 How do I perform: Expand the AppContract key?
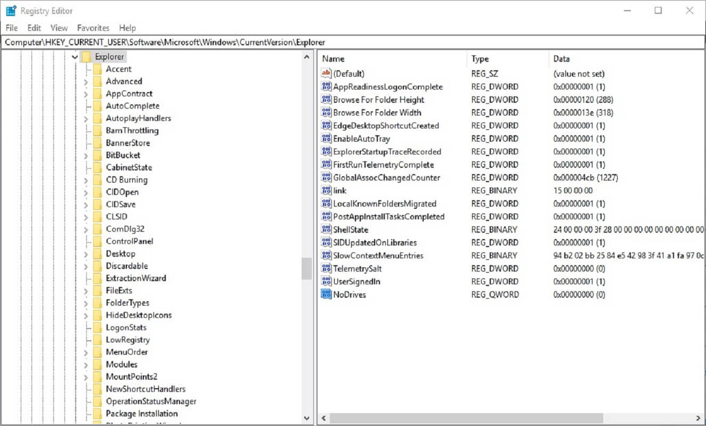(86, 94)
